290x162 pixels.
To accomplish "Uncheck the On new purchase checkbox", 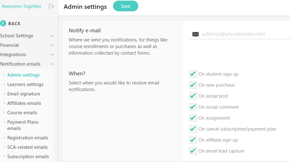I will pos(193,85).
